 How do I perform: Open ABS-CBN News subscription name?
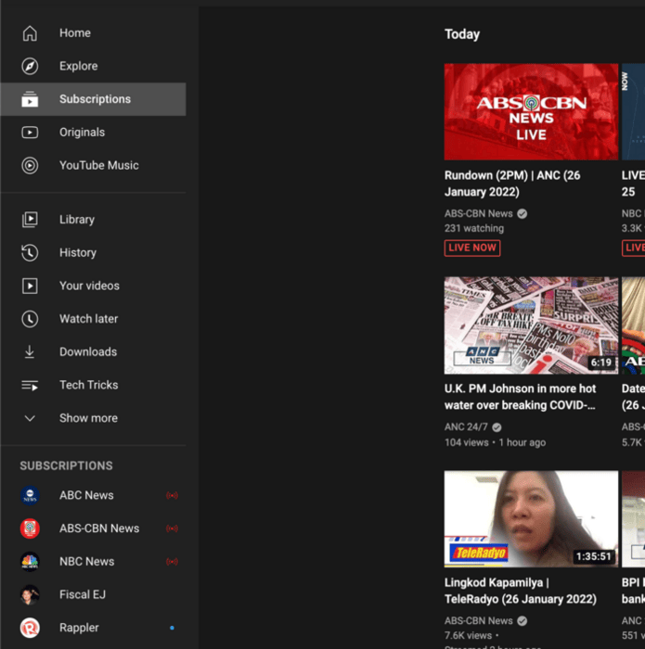click(99, 528)
